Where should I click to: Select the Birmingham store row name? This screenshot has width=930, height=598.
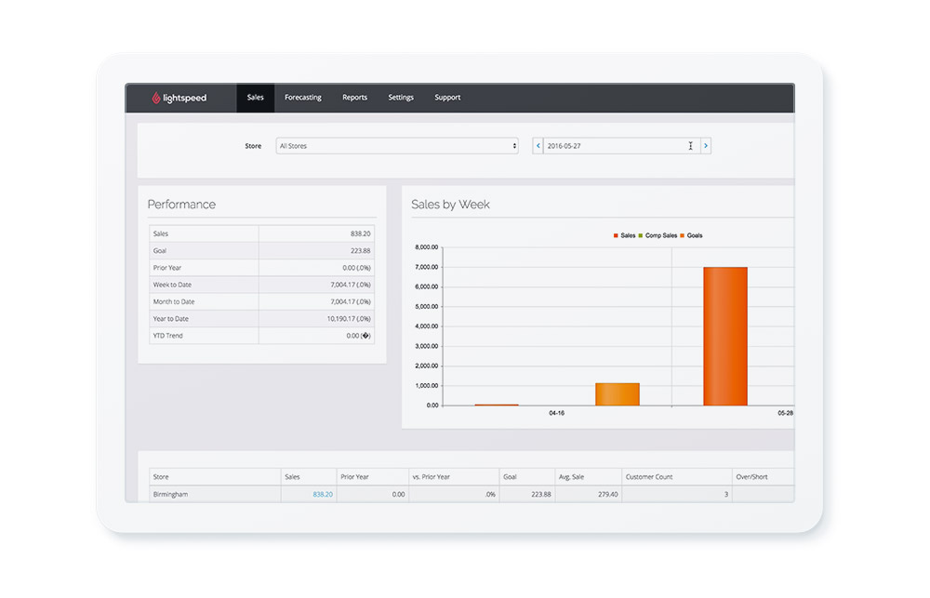coord(170,494)
